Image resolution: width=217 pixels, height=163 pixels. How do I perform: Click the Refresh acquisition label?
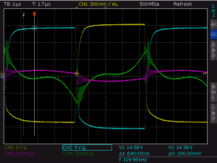pyautogui.click(x=183, y=4)
